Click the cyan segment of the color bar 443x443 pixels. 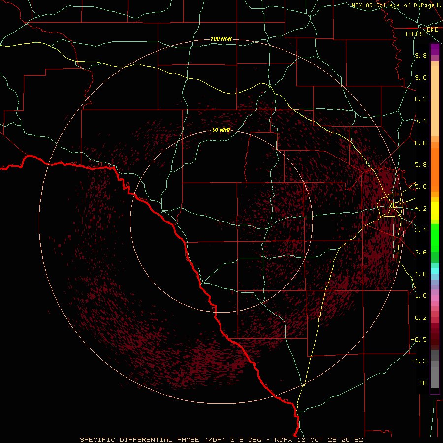coord(435,270)
